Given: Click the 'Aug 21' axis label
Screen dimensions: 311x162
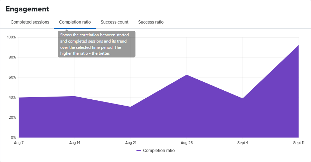Looking at the screenshot, I should 131,143.
